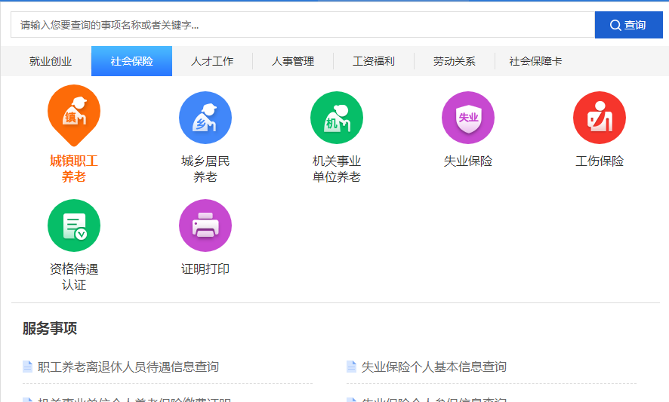
Task: Click the 城镇职工养老 orange pin icon
Action: click(x=74, y=113)
